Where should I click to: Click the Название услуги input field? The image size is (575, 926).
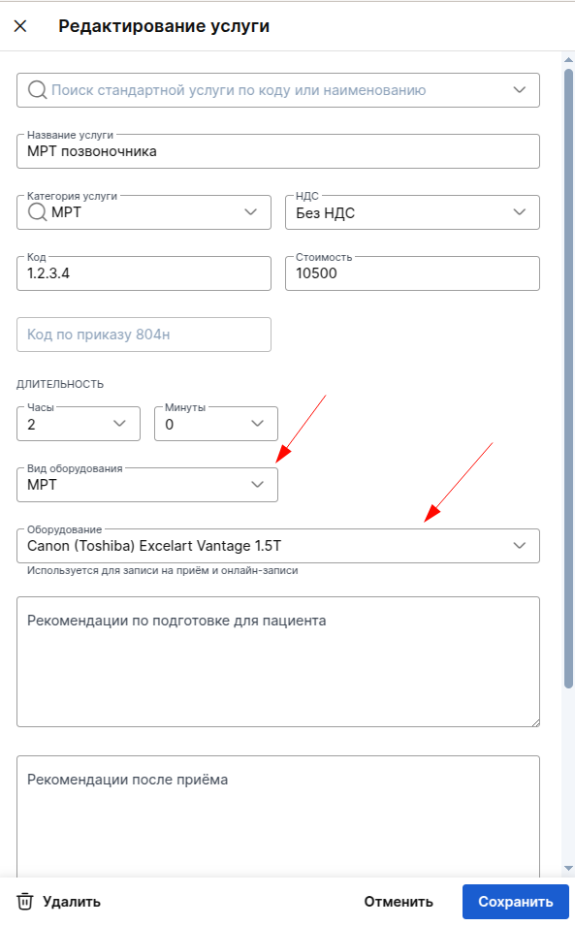pos(278,151)
